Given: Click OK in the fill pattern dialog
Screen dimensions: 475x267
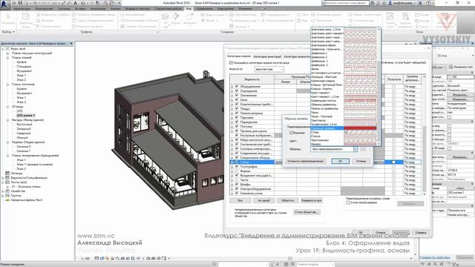Looking at the screenshot, I should (340, 162).
